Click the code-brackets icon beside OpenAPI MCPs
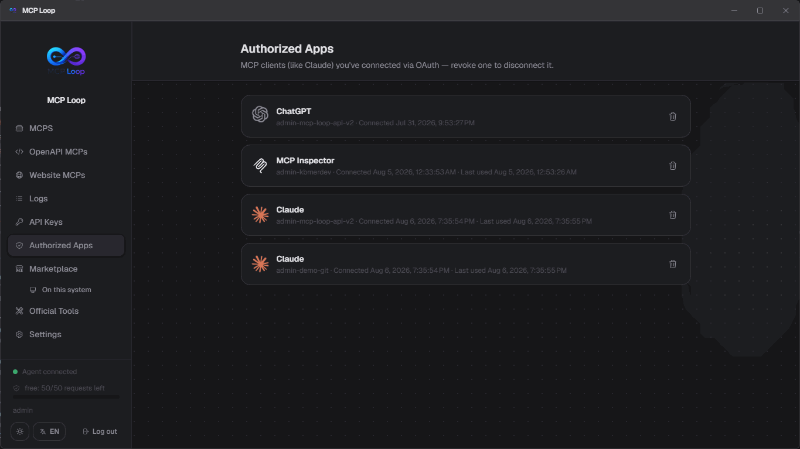 pos(19,152)
